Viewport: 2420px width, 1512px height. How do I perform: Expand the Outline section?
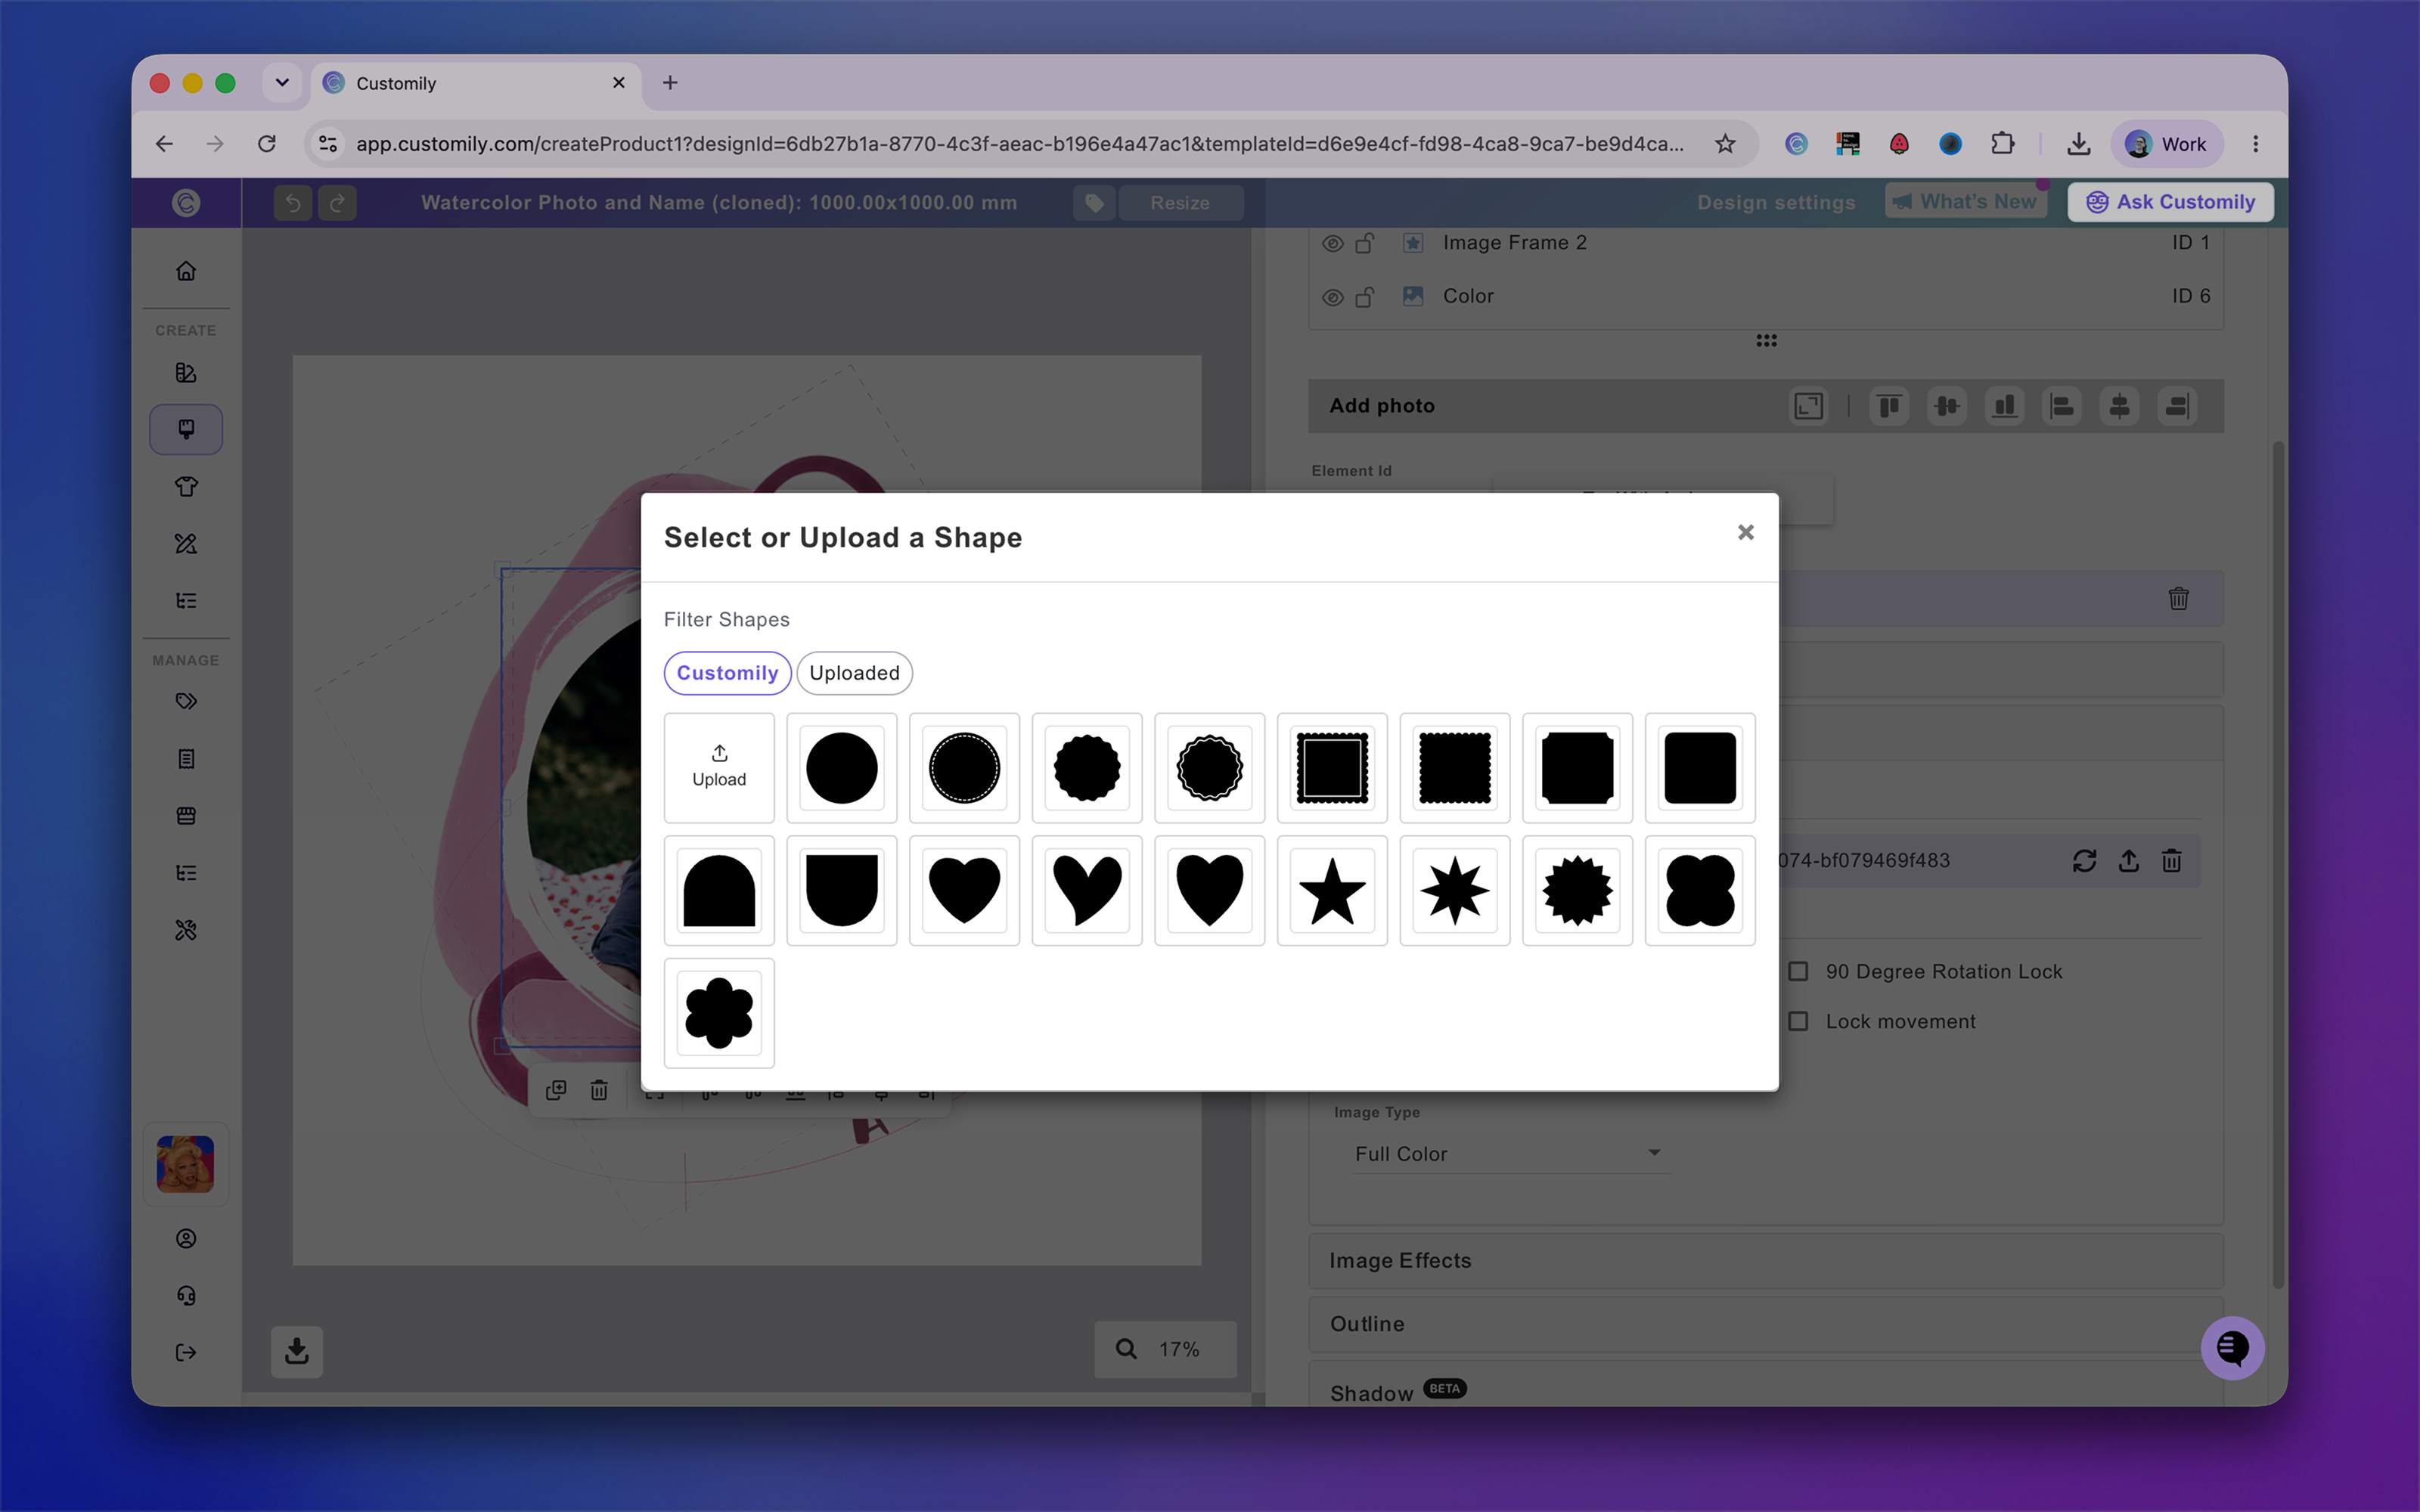(x=1765, y=1323)
